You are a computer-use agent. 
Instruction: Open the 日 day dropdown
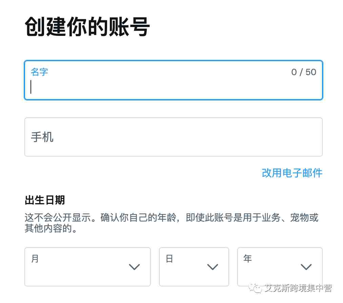194,267
